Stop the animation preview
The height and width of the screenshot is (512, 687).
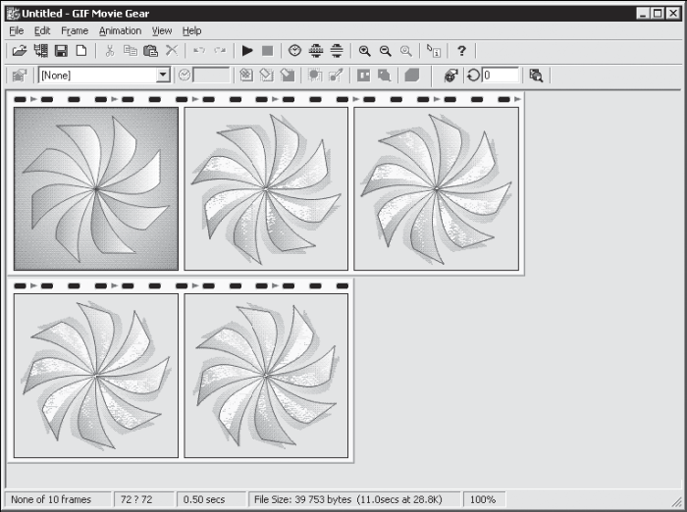coord(267,51)
